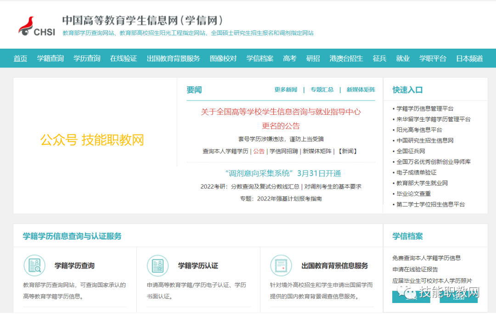Viewport: 496px width, 314px height.
Task: Open the 专题汇总 link
Action: point(322,90)
